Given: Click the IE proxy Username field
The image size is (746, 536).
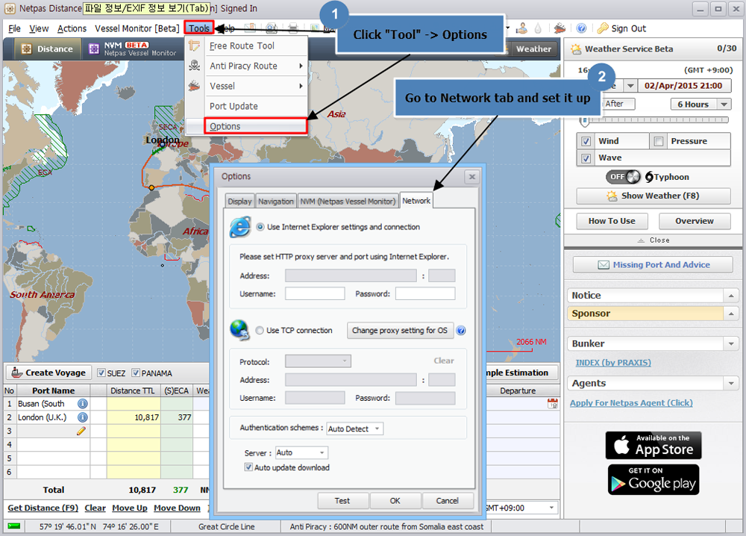Looking at the screenshot, I should point(315,293).
